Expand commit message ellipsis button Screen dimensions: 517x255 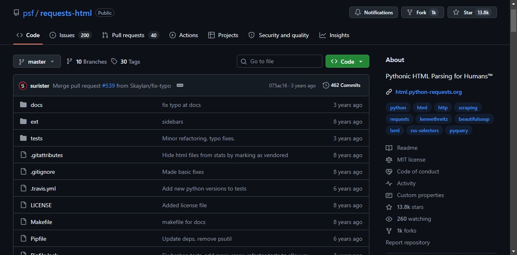(180, 85)
